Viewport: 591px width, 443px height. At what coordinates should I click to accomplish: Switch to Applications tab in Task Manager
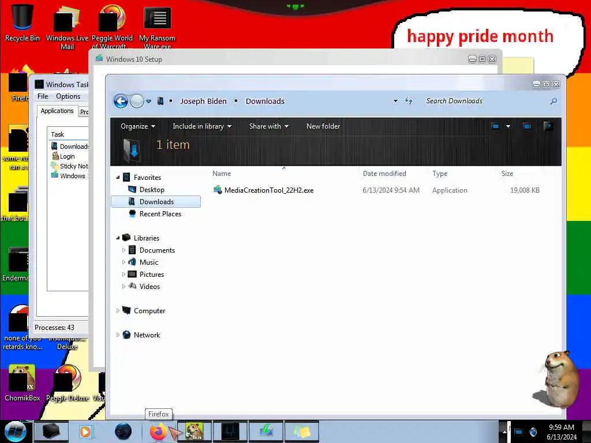57,111
